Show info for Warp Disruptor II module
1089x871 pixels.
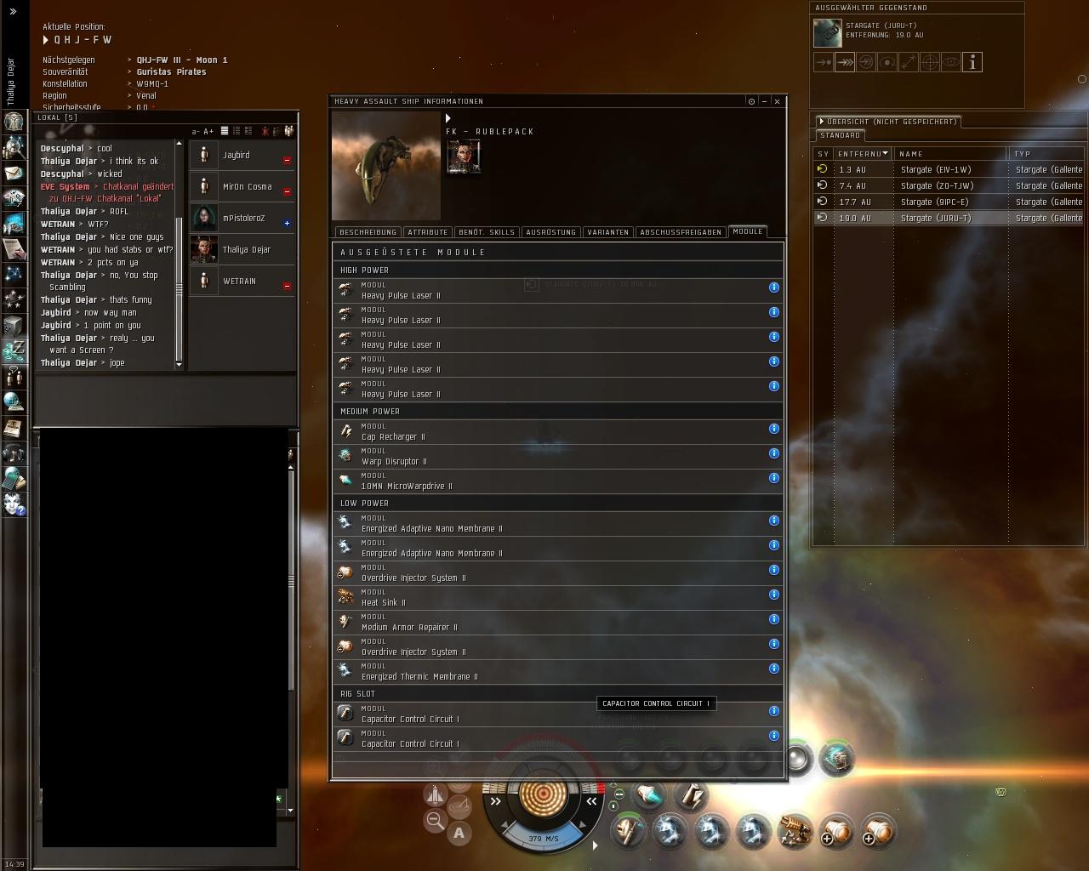pyautogui.click(x=774, y=453)
